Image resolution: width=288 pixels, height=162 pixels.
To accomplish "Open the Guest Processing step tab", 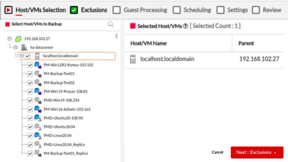I will point(140,10).
